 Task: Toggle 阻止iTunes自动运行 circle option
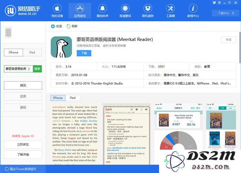coord(7,169)
